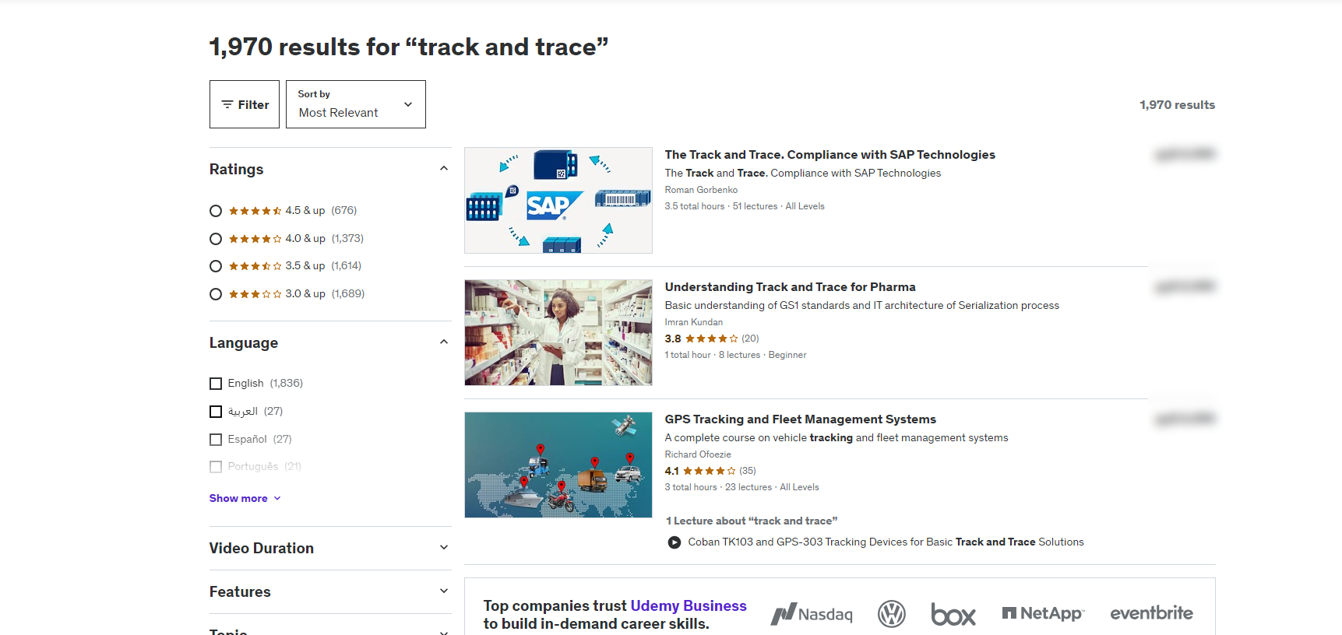Click the Nasdaq logo
The image size is (1342, 635).
pyautogui.click(x=812, y=614)
